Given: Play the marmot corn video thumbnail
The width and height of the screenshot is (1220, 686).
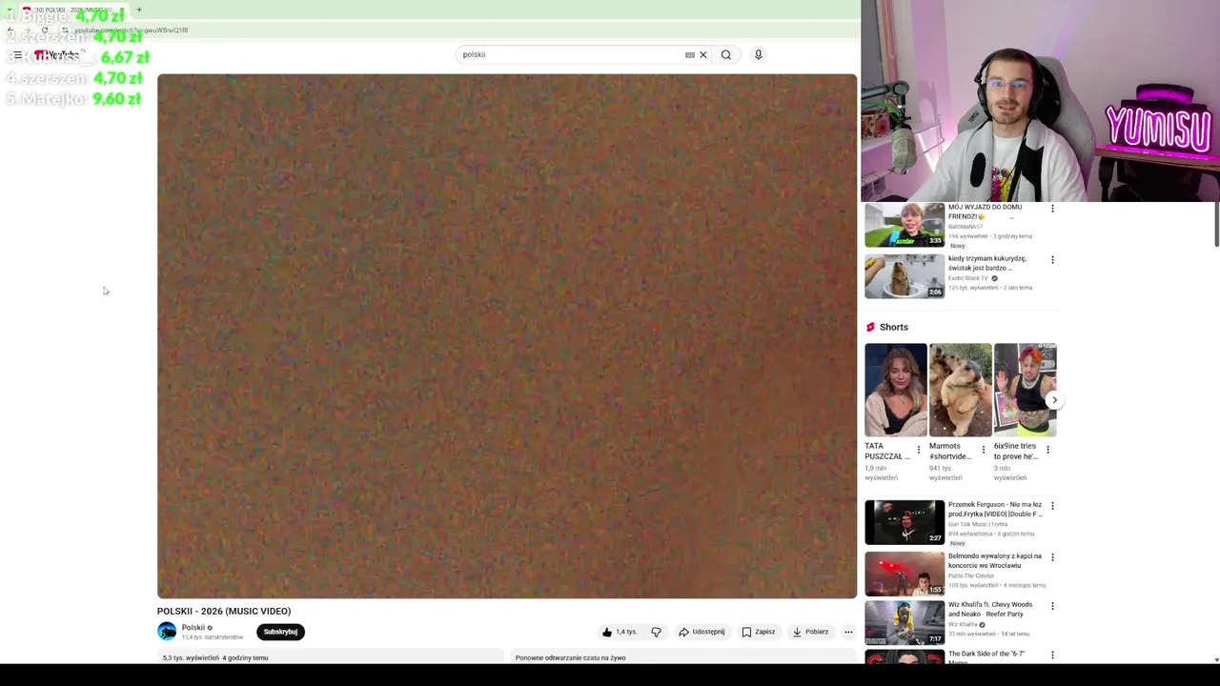Looking at the screenshot, I should [x=905, y=276].
